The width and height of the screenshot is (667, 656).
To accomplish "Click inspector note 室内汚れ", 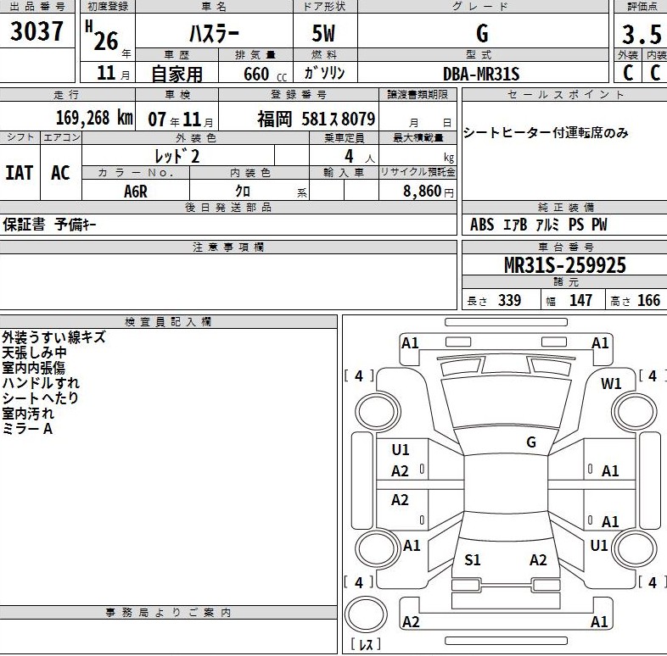I will tap(28, 414).
